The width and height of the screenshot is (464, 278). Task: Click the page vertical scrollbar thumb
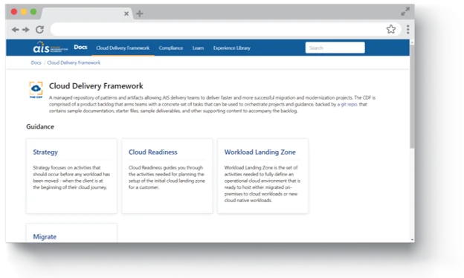(412, 96)
